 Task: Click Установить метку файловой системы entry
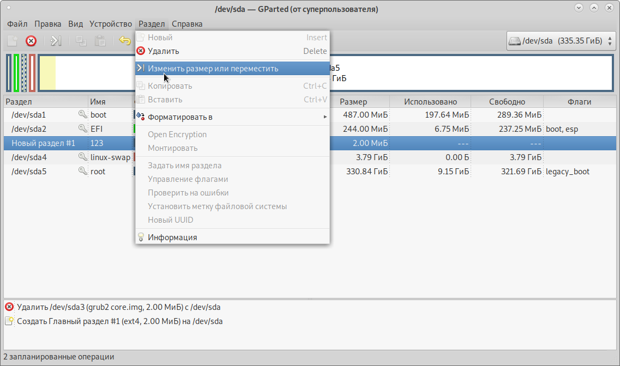pos(232,206)
